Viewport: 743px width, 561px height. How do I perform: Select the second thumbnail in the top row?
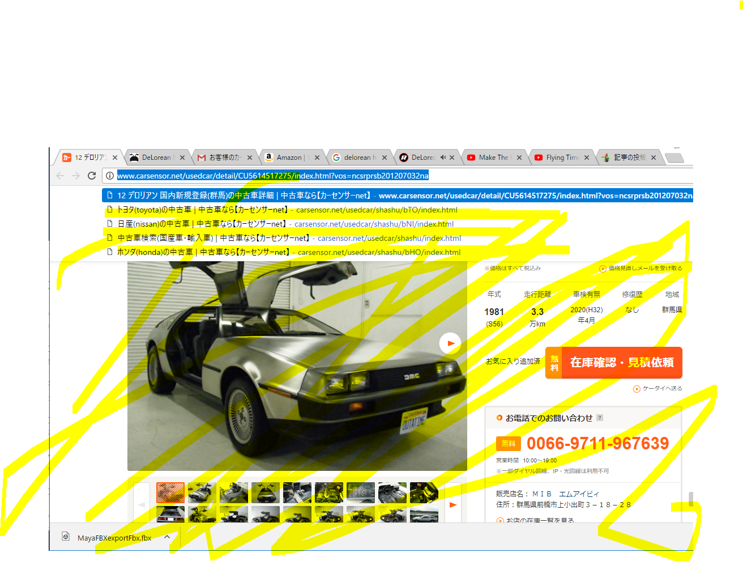(x=202, y=492)
